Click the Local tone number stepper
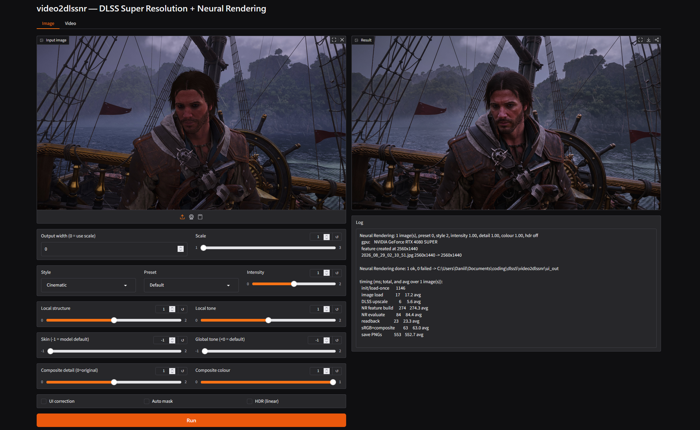 (327, 309)
